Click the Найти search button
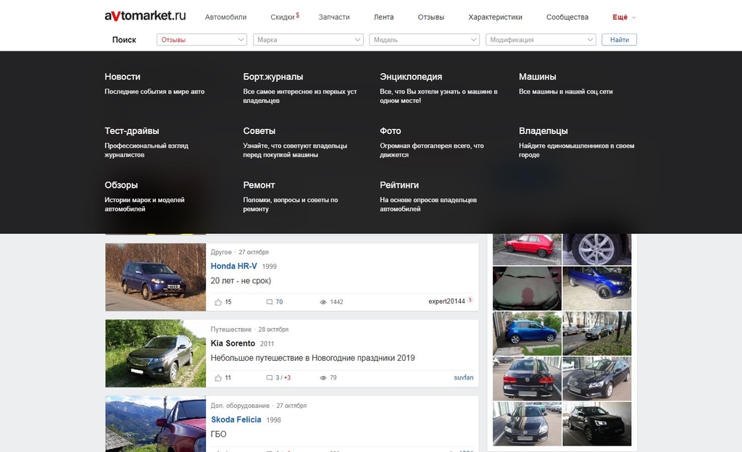The width and height of the screenshot is (742, 452). (x=620, y=40)
